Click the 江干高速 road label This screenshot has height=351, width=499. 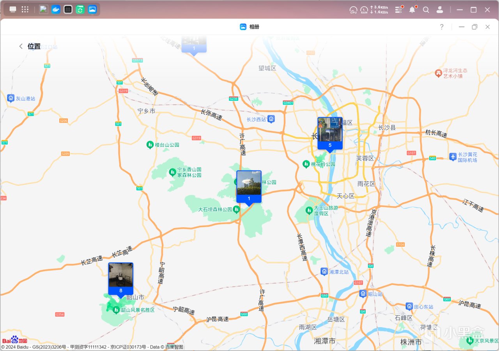[x=473, y=205]
